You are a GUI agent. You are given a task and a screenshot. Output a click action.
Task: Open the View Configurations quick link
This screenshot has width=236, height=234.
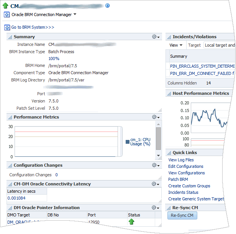pyautogui.click(x=187, y=173)
